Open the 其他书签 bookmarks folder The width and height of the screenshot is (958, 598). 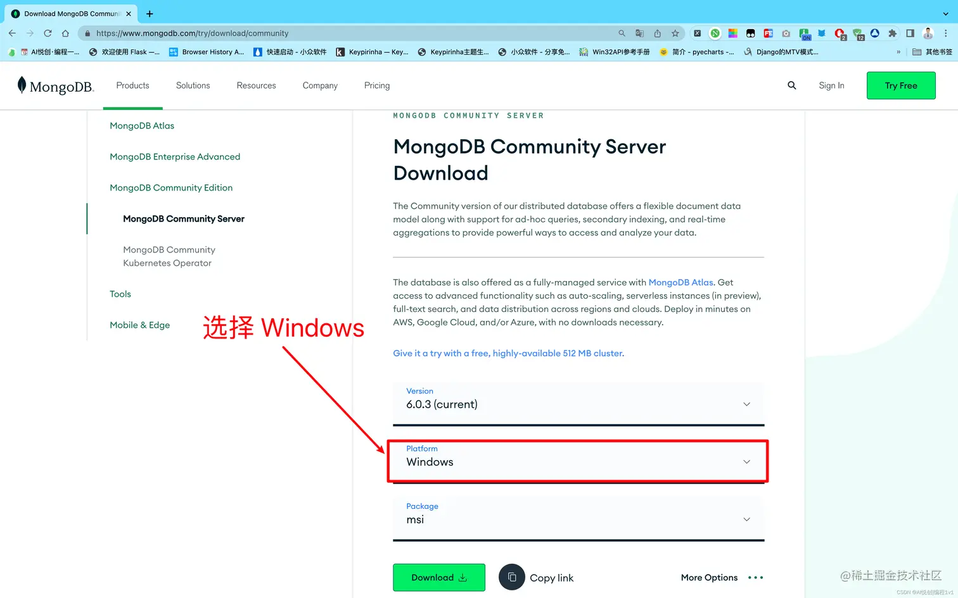pyautogui.click(x=932, y=52)
